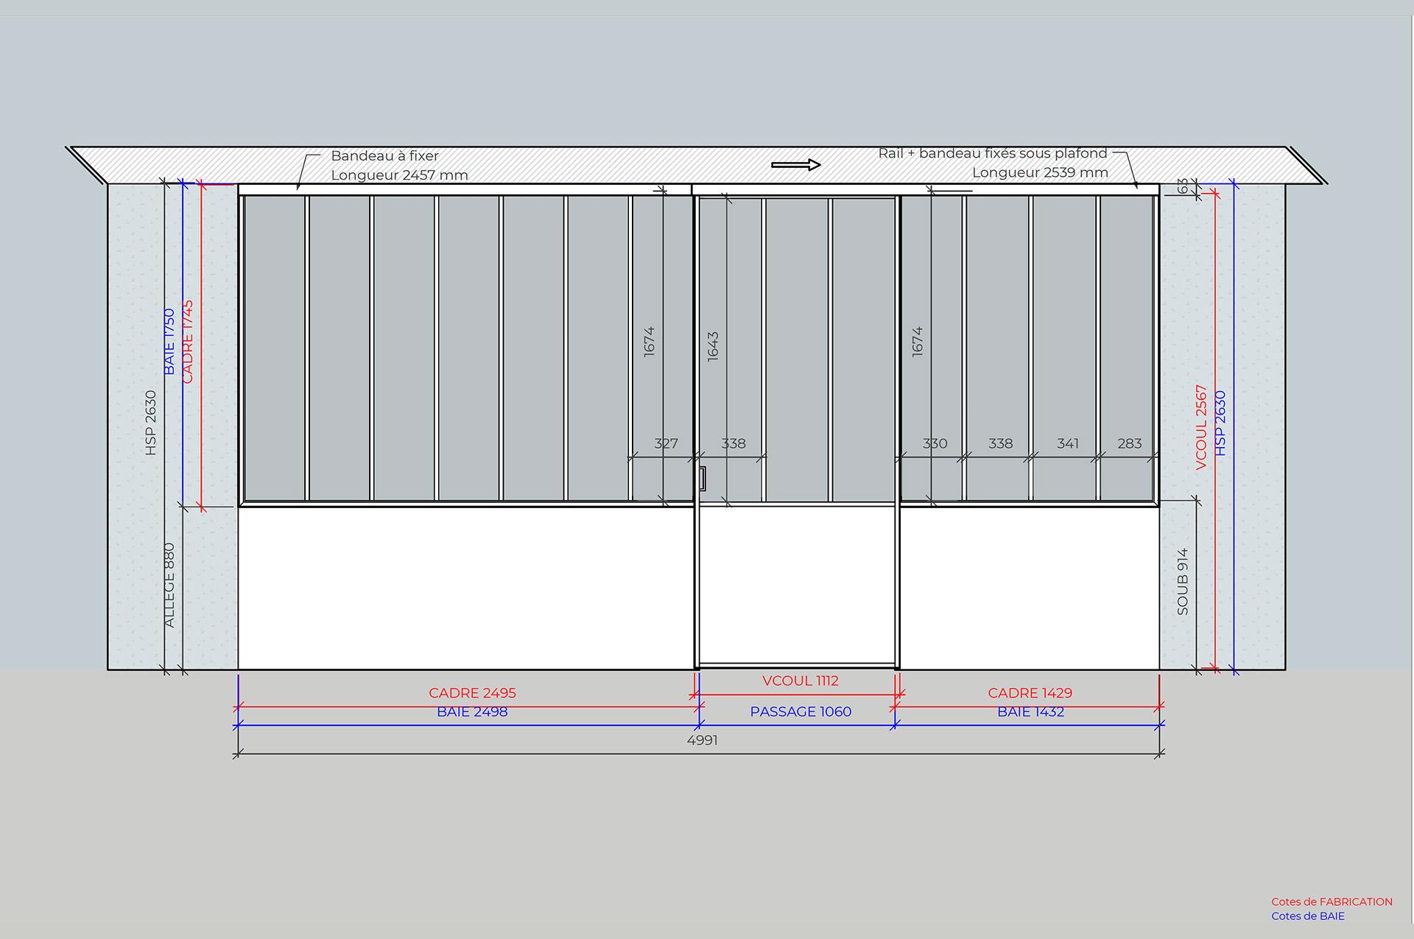Click the 327 pane width dimension

click(x=666, y=443)
